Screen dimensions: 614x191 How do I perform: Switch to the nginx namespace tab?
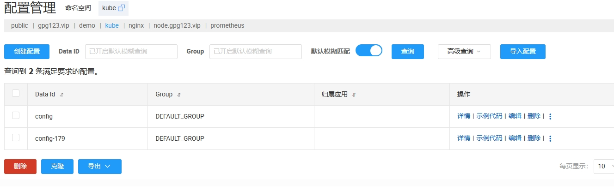(x=136, y=26)
